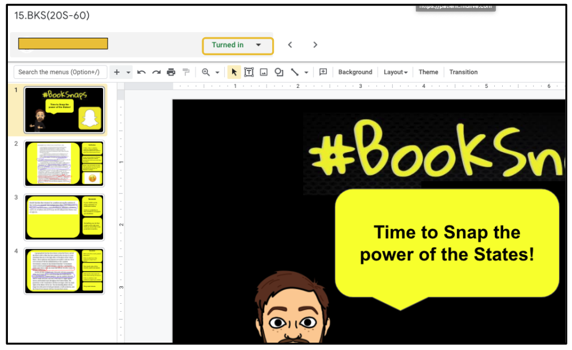Screen dimensions: 572x350
Task: Click the Transition button
Action: pos(463,72)
